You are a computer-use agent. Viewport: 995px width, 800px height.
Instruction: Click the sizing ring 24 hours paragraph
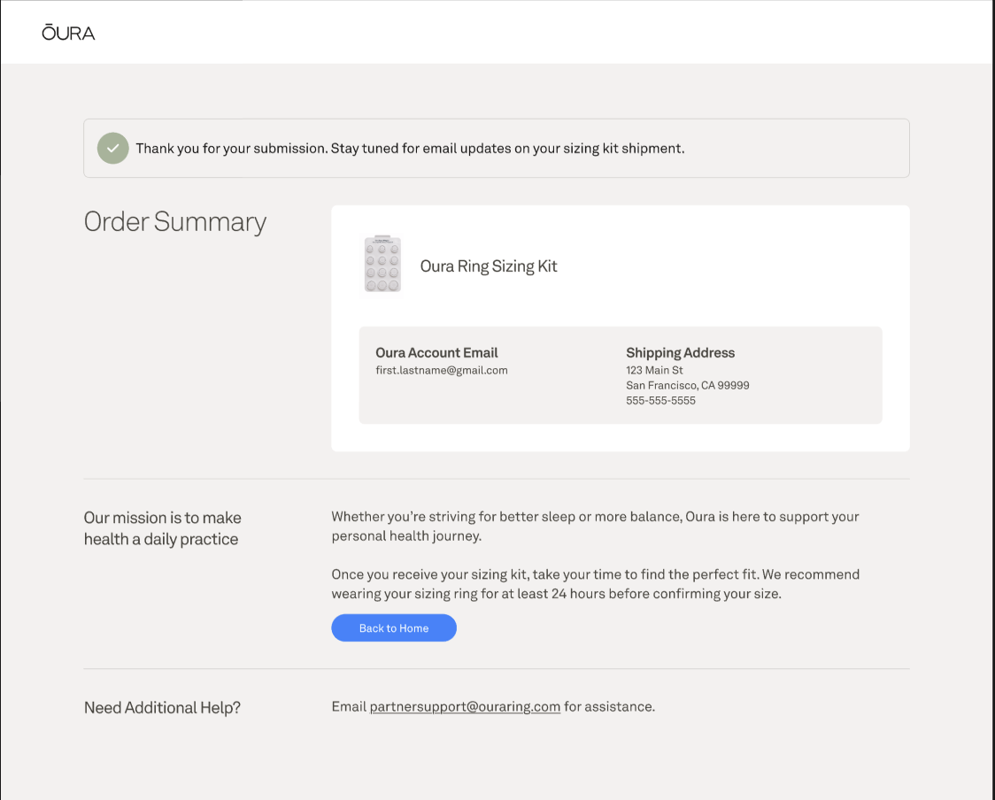click(x=595, y=584)
